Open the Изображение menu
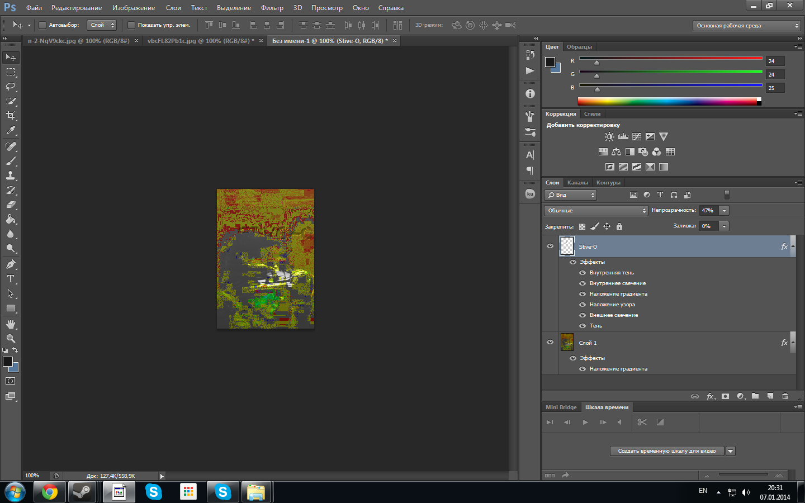 click(x=134, y=8)
